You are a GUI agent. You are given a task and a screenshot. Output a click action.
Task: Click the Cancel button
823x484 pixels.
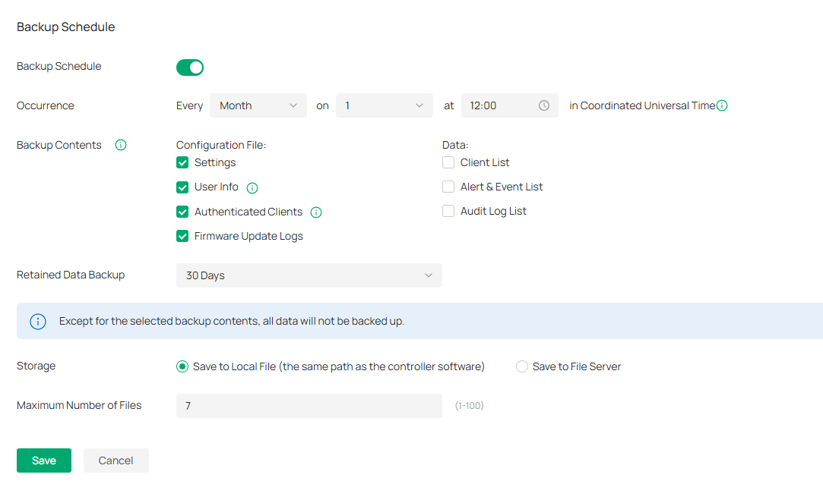point(116,460)
